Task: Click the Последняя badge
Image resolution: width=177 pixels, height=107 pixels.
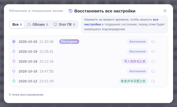Action: point(69,42)
